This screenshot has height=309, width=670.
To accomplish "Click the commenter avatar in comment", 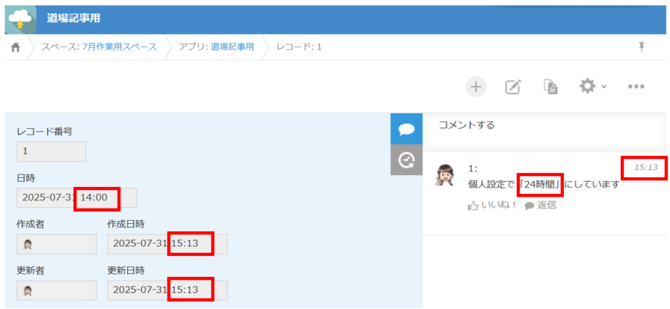I will point(444,174).
